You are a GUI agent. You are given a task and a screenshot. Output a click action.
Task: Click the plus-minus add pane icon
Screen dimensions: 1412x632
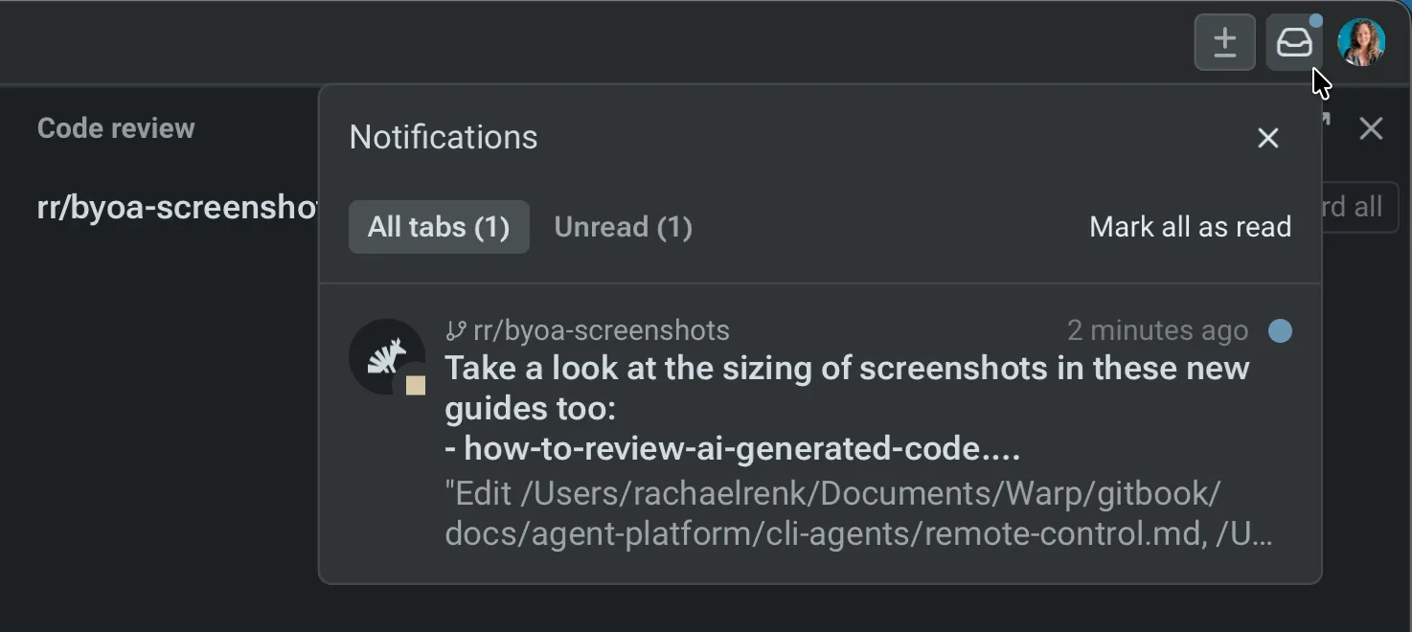(x=1225, y=41)
